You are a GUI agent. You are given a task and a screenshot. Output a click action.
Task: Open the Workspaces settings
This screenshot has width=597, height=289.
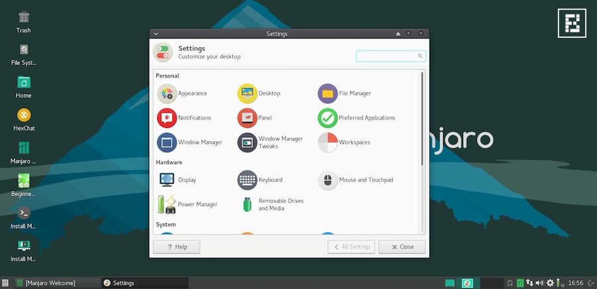pos(328,143)
